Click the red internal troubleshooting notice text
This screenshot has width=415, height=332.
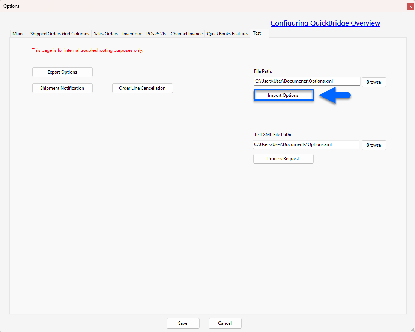(x=87, y=50)
